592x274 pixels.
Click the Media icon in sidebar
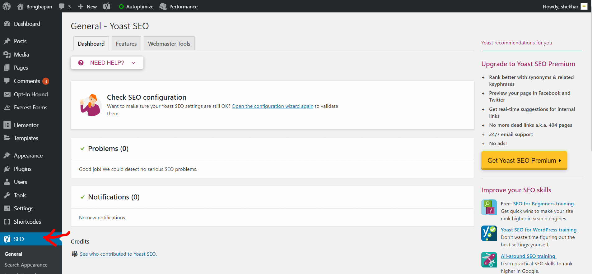point(7,55)
